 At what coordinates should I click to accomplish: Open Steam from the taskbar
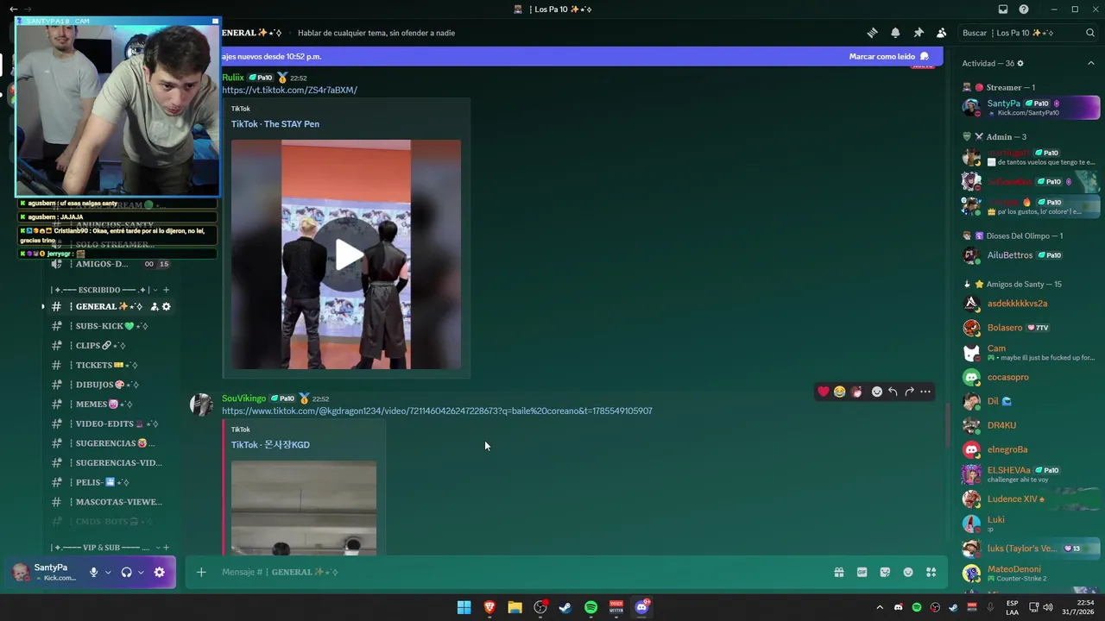(565, 607)
